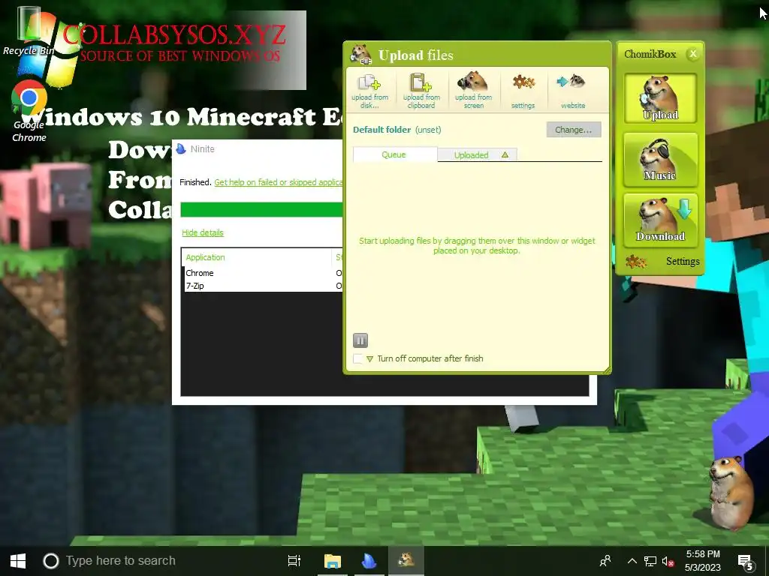Image resolution: width=769 pixels, height=576 pixels.
Task: Open clock showing 5:58 PM
Action: [x=703, y=561]
